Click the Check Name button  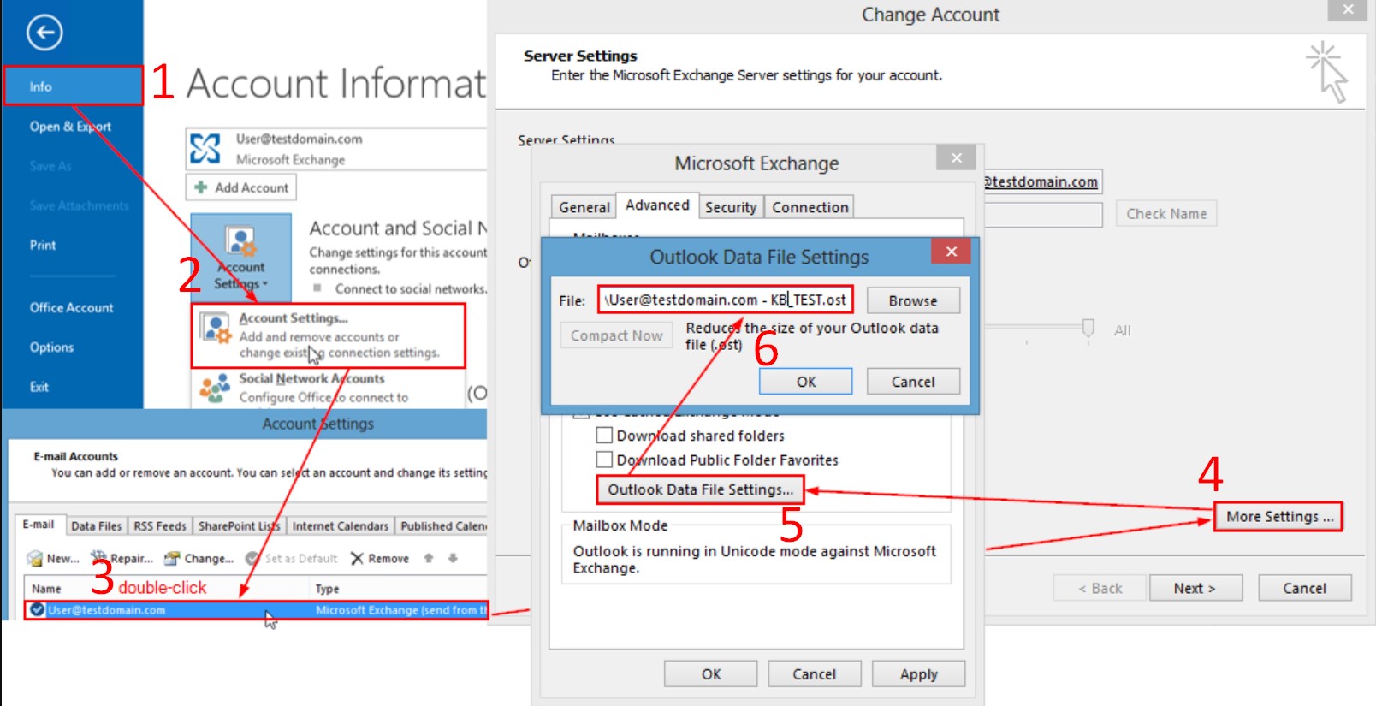[1166, 214]
